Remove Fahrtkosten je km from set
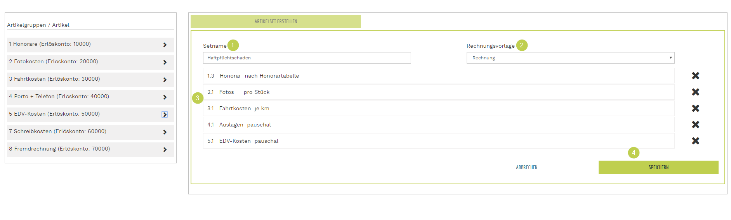The width and height of the screenshot is (731, 220). click(695, 108)
